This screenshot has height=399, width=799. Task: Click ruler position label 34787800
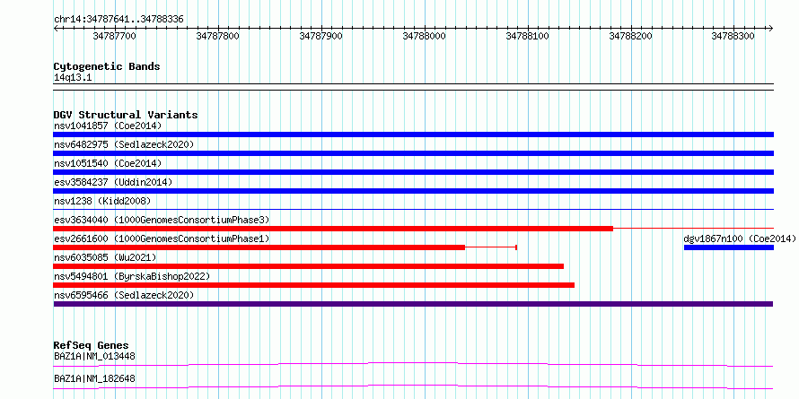(217, 36)
